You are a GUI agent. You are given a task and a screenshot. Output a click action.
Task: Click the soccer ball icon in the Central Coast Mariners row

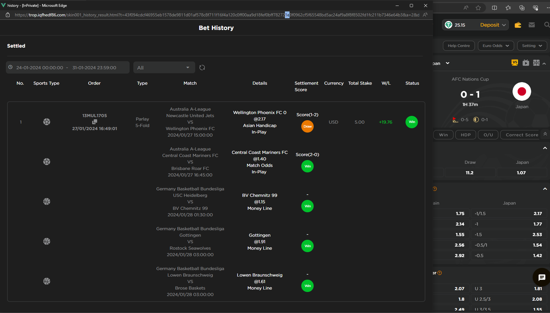[47, 162]
